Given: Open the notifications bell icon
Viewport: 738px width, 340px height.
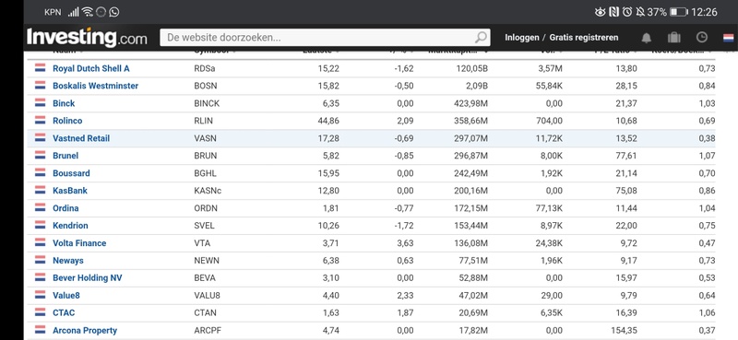Looking at the screenshot, I should pyautogui.click(x=647, y=38).
